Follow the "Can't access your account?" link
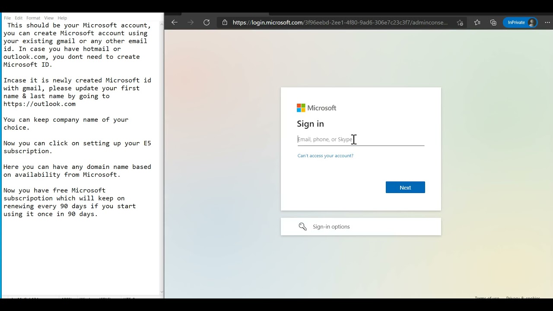 coord(325,155)
